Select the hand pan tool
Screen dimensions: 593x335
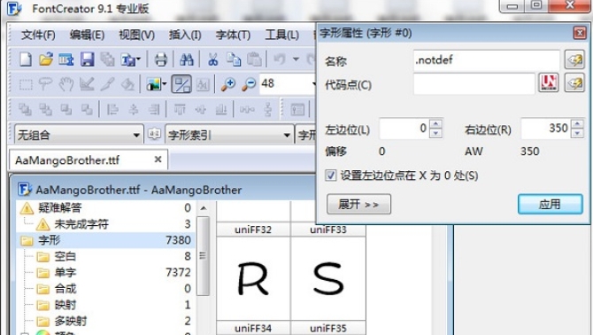(66, 84)
